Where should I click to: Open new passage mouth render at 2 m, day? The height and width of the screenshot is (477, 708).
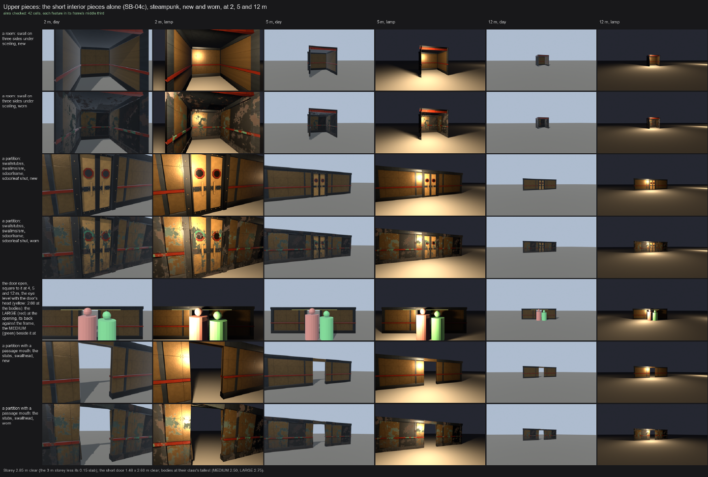pos(97,372)
